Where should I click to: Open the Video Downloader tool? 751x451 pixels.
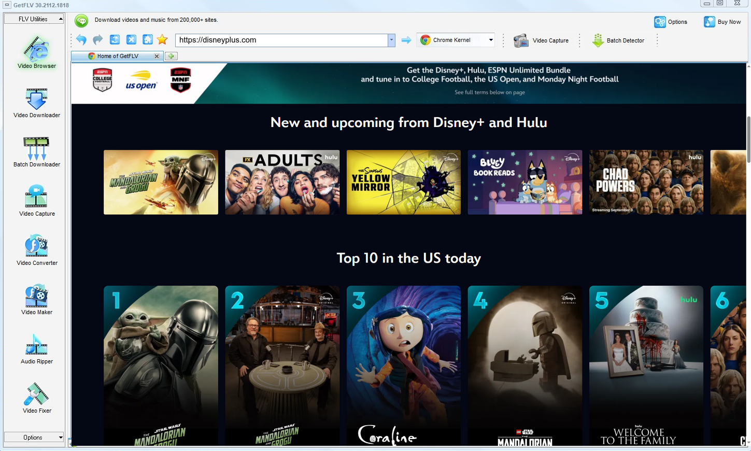point(36,102)
